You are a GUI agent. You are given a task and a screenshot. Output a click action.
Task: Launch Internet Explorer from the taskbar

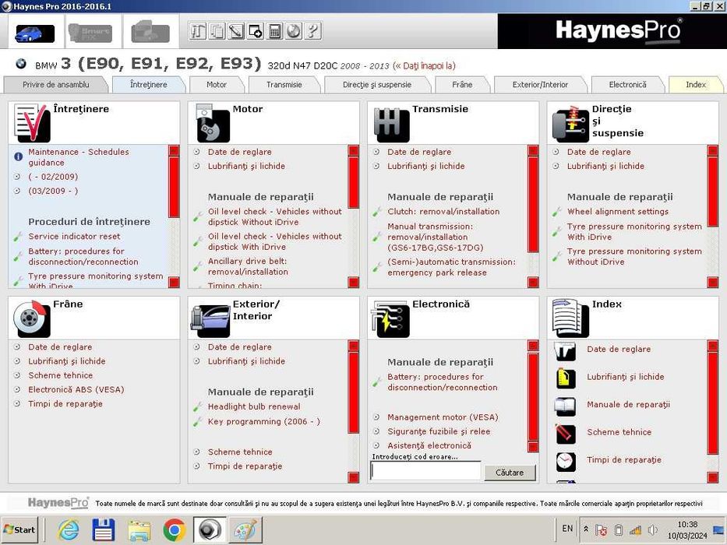pos(68,529)
